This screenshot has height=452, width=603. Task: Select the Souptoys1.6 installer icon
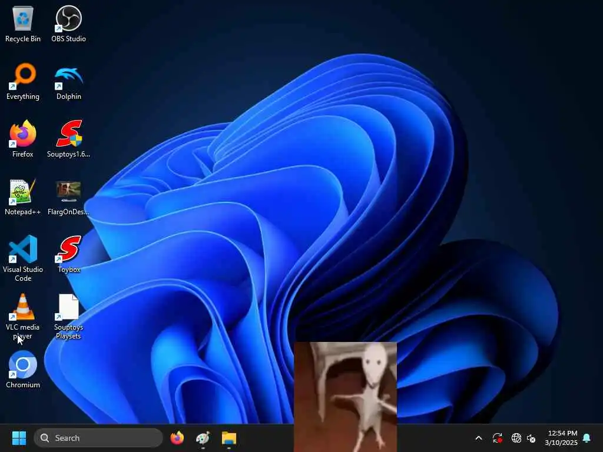pos(68,139)
